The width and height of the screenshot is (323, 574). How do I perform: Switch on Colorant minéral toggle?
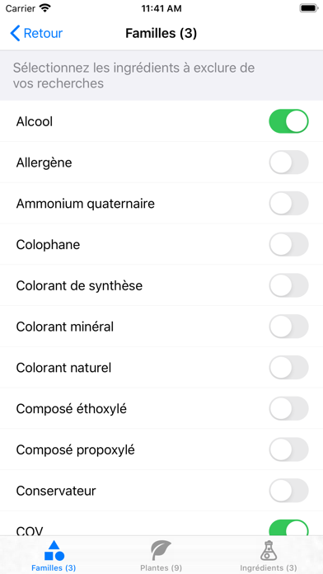pos(289,326)
